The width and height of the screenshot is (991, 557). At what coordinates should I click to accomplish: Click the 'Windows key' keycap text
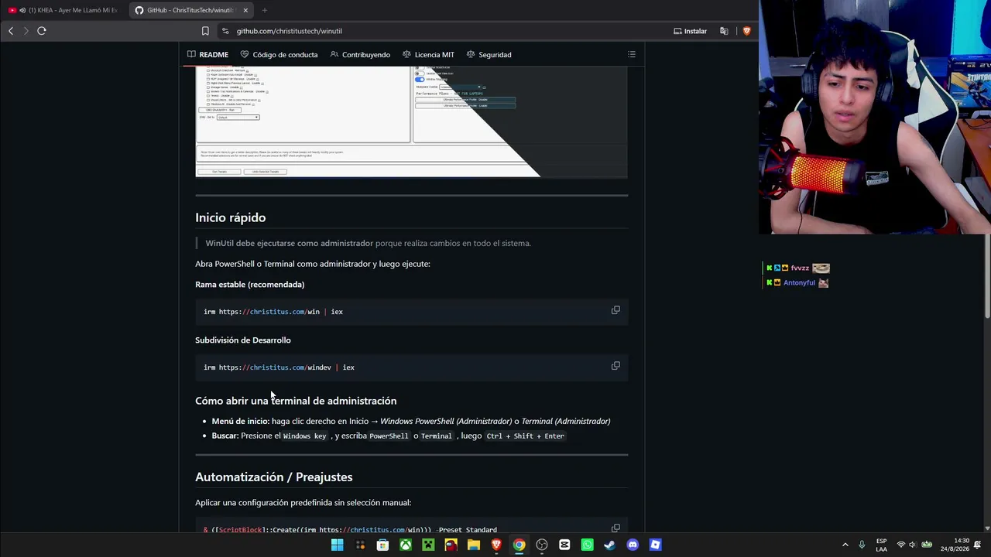point(305,436)
